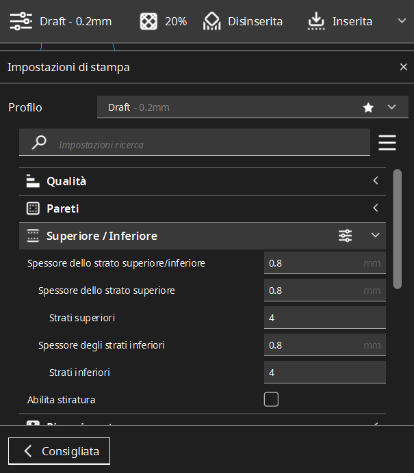
Task: Enable the Abilita stiratura checkbox
Action: (271, 400)
